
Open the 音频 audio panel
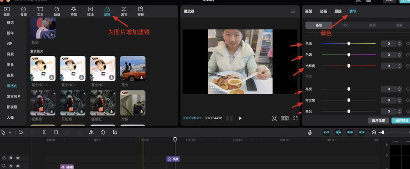click(23, 11)
